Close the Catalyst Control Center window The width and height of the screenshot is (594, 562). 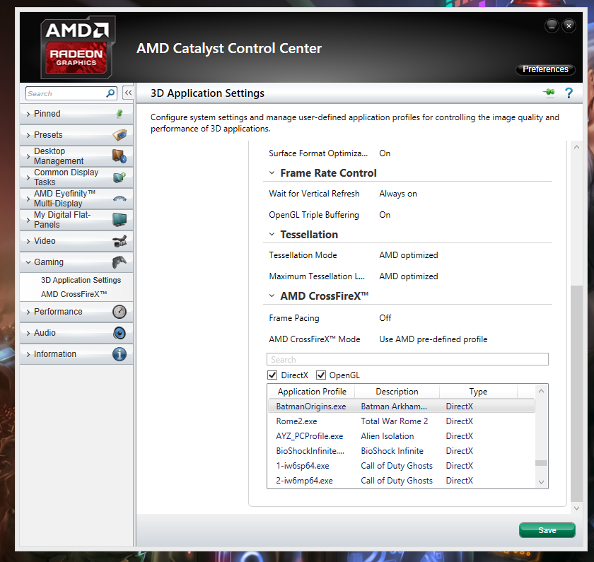[569, 25]
